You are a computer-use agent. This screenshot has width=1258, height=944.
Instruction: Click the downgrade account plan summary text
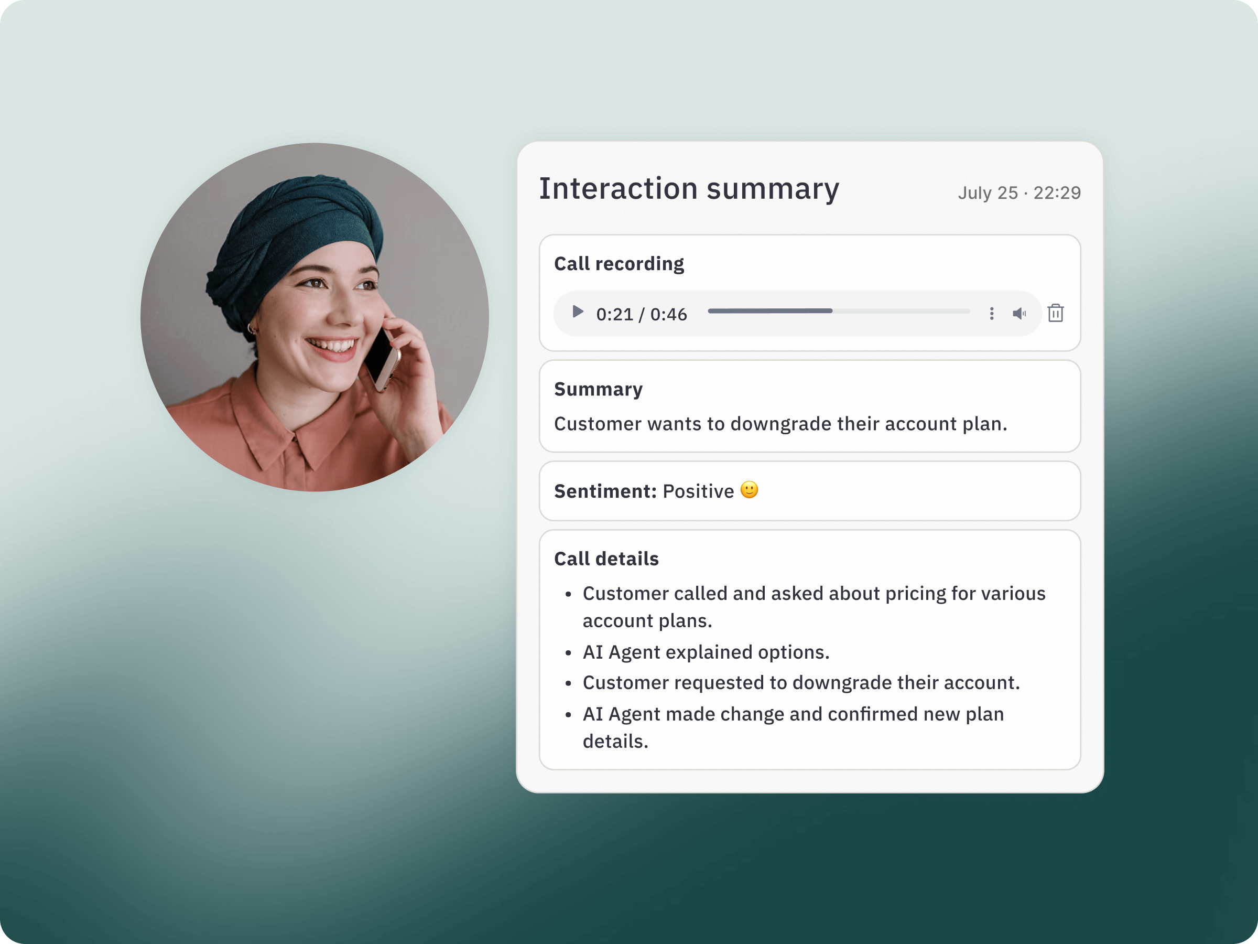point(780,424)
